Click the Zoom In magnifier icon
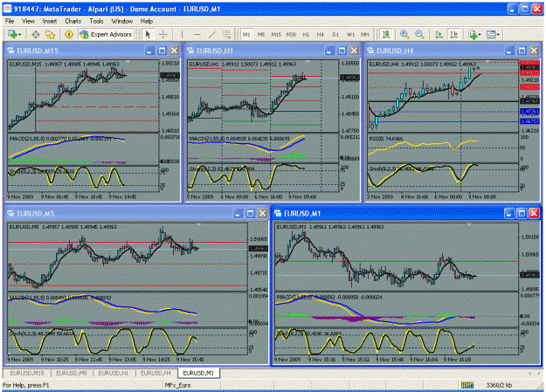546x392 pixels. [404, 34]
